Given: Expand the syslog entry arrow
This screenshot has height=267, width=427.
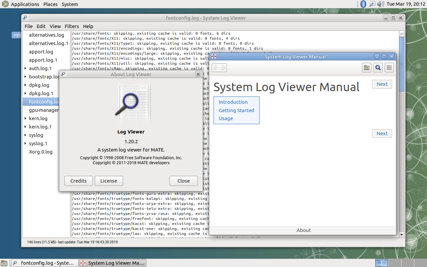Looking at the screenshot, I should tap(25, 135).
